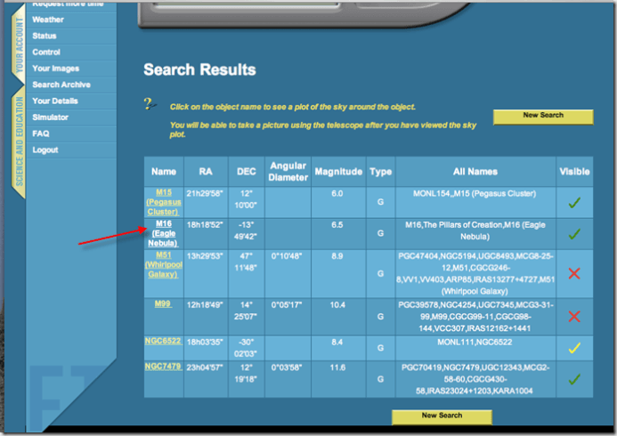Click yellow checkmark in NGC6522 row

click(x=574, y=348)
